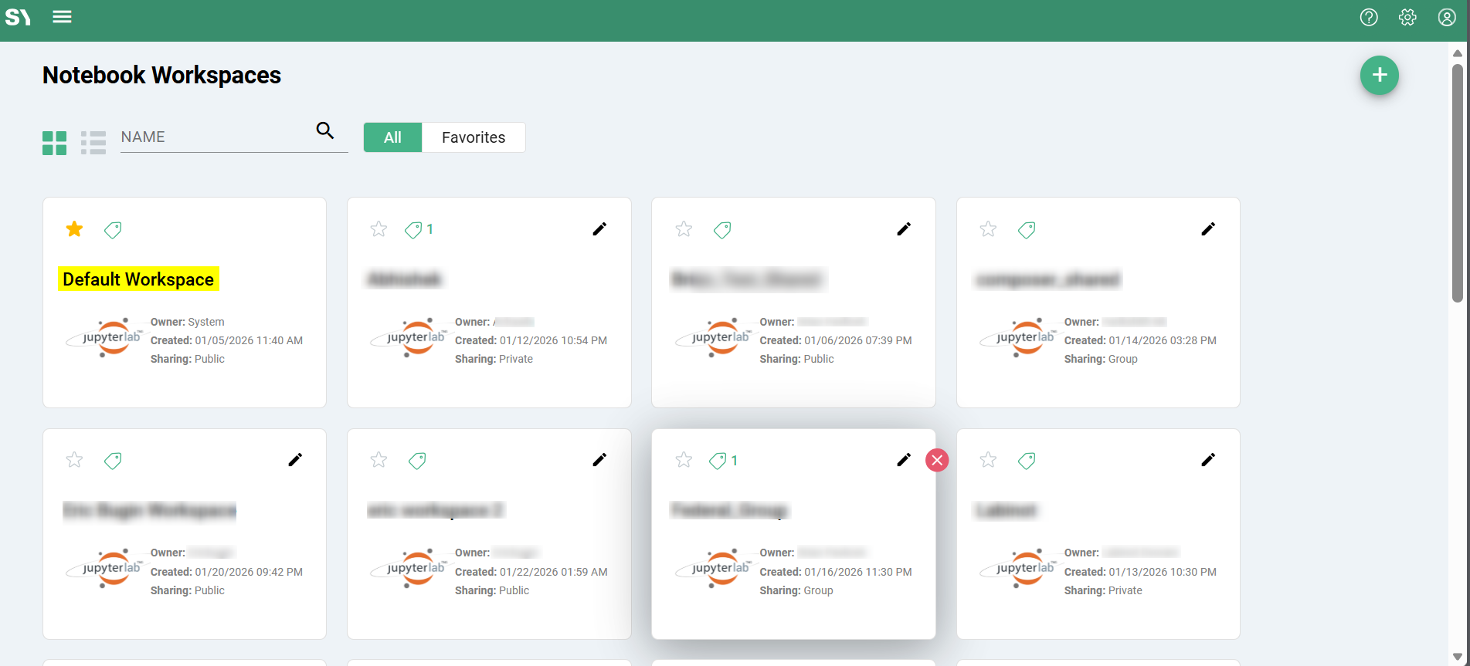Select the Favorites filter tab
This screenshot has width=1470, height=666.
[474, 137]
